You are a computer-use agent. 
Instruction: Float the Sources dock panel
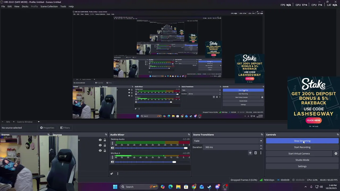tap(106, 135)
